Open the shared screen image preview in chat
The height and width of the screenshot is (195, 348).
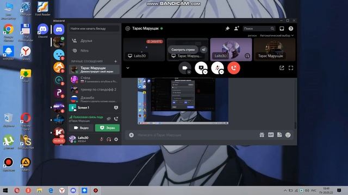(x=183, y=101)
